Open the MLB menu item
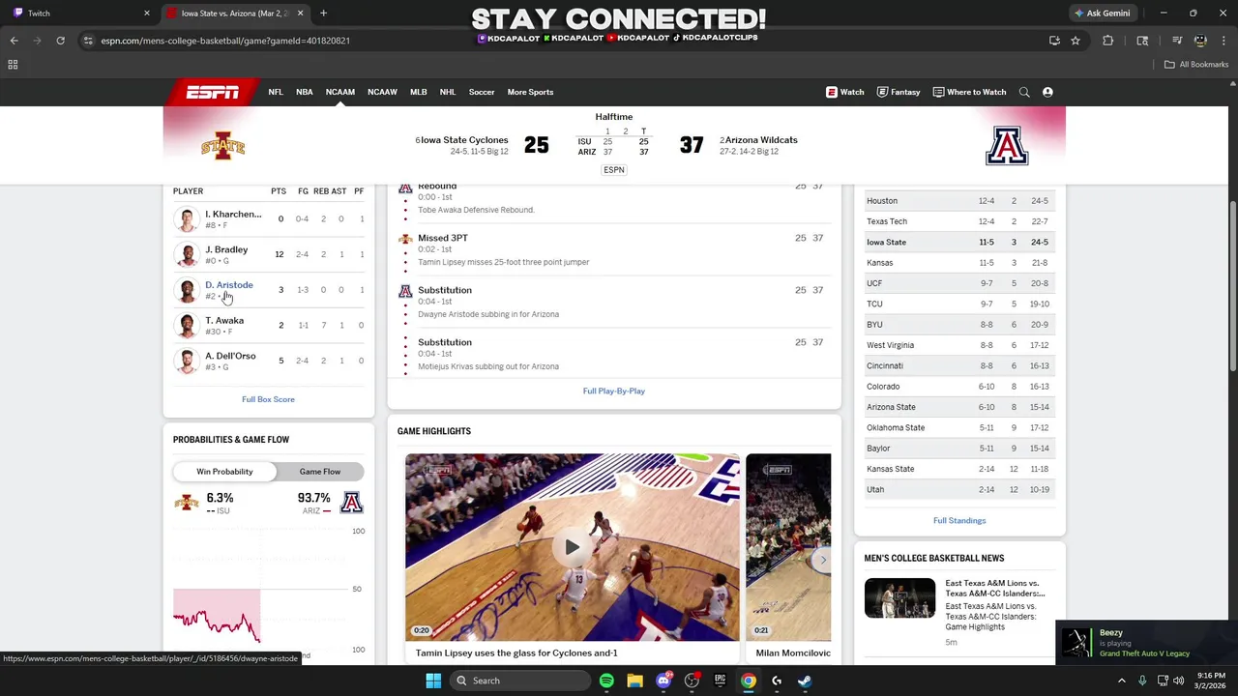The height and width of the screenshot is (696, 1238). (x=418, y=92)
